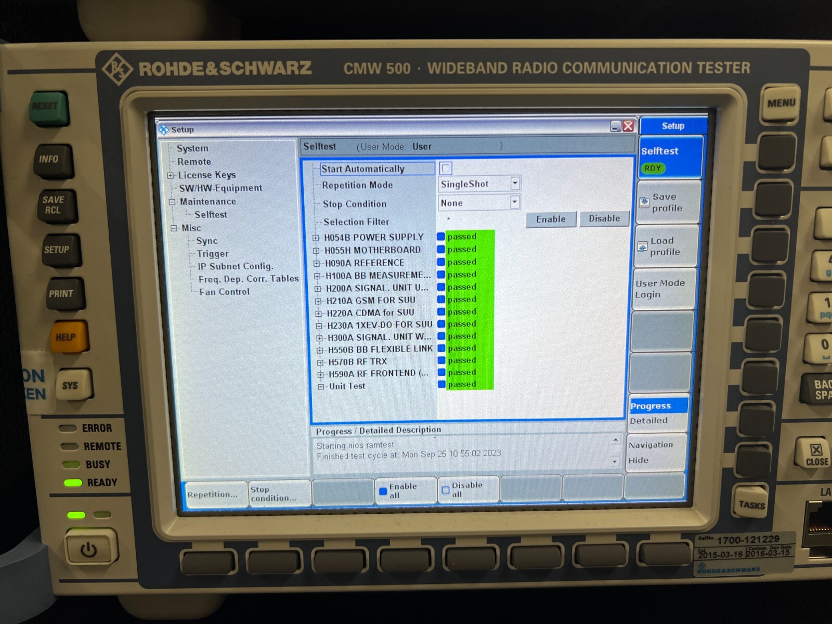Click the Save profile softkey icon
The image size is (832, 624).
pyautogui.click(x=644, y=202)
